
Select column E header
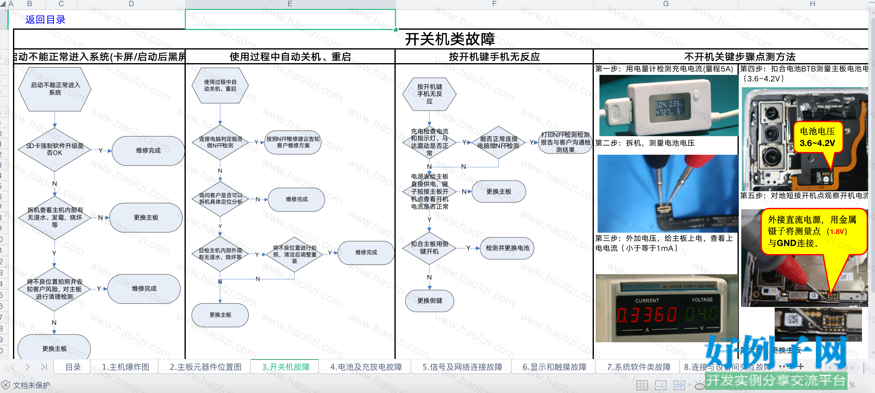pyautogui.click(x=290, y=4)
